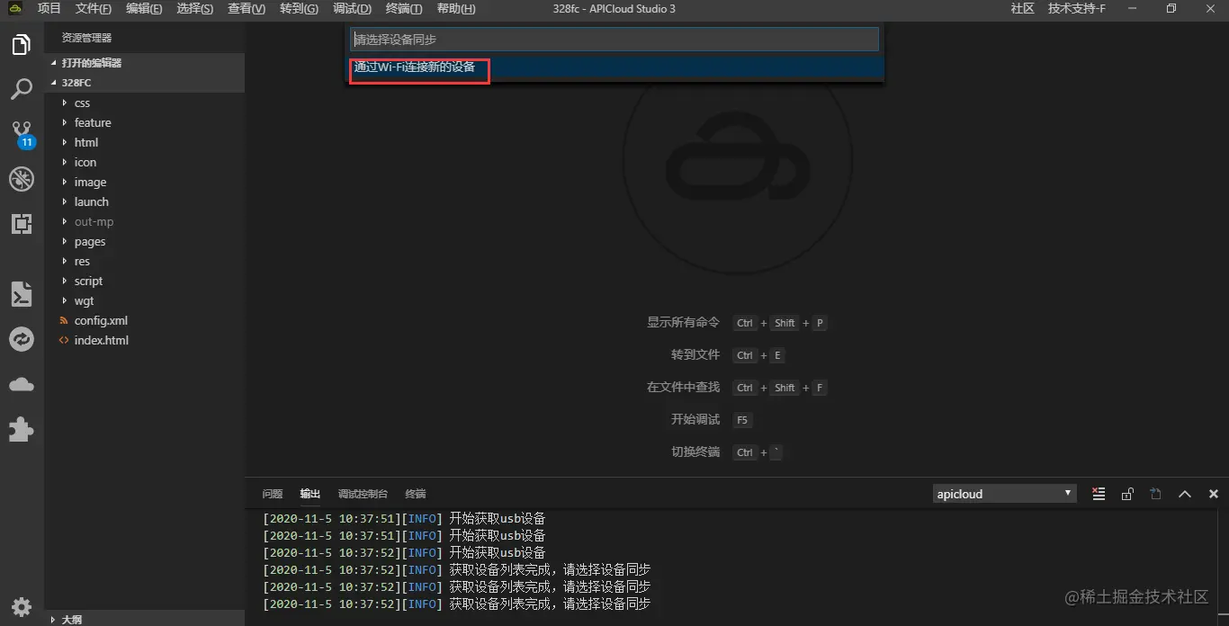This screenshot has height=626, width=1229.
Task: Expand the res folder
Action: [144, 261]
